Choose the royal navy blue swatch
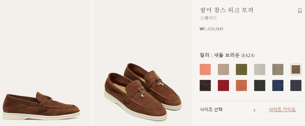 [x=278, y=85]
